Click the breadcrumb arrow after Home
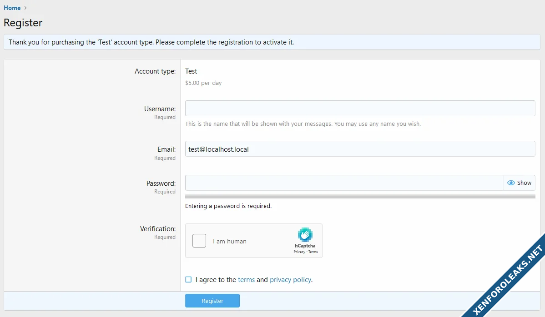Viewport: 545px width, 317px height. click(x=25, y=8)
